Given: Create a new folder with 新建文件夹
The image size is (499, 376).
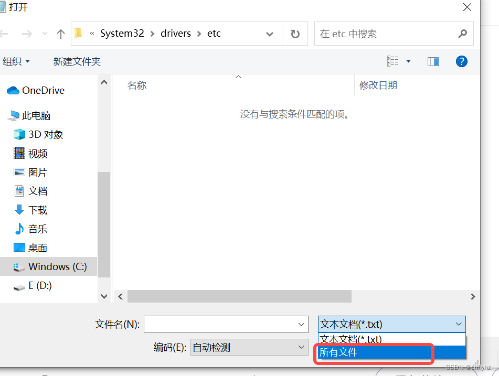Looking at the screenshot, I should tap(77, 61).
